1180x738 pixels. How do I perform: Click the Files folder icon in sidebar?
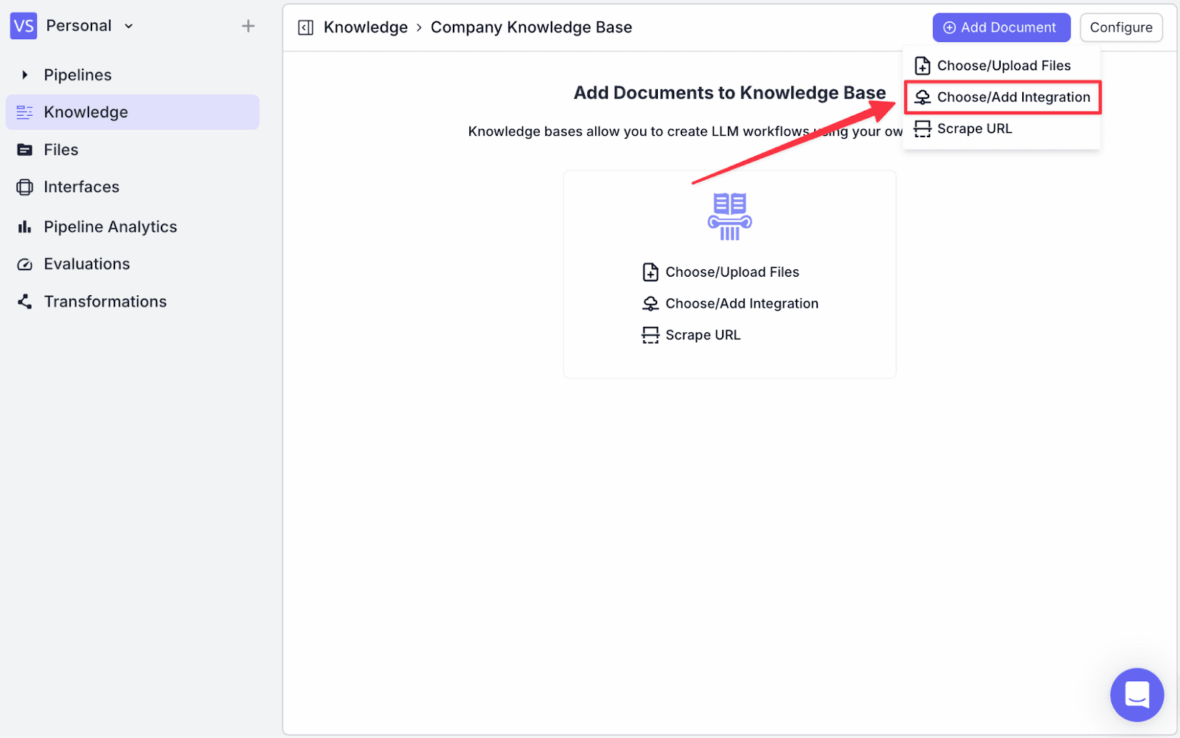(x=24, y=150)
